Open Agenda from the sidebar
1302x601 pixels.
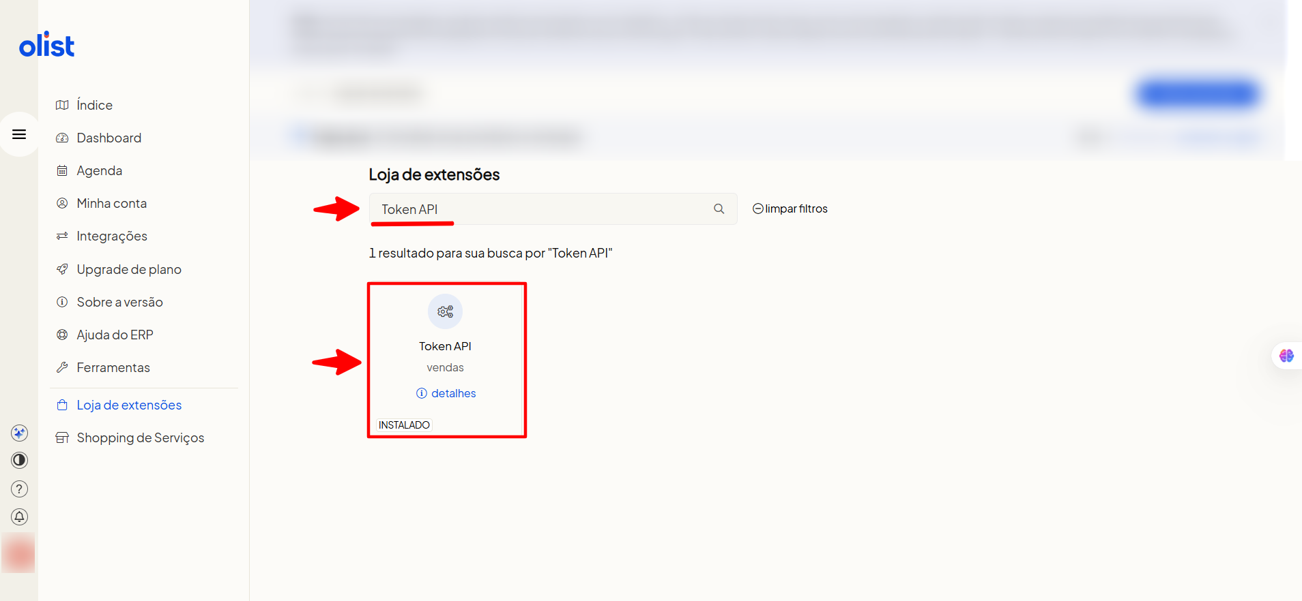pyautogui.click(x=100, y=170)
